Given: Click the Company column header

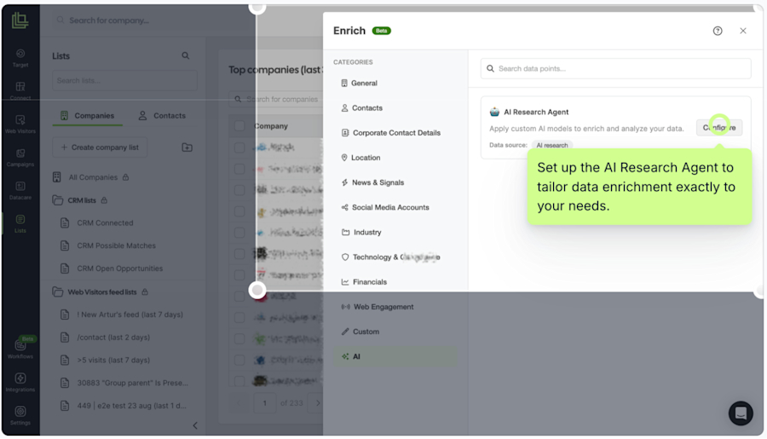Looking at the screenshot, I should coord(271,126).
